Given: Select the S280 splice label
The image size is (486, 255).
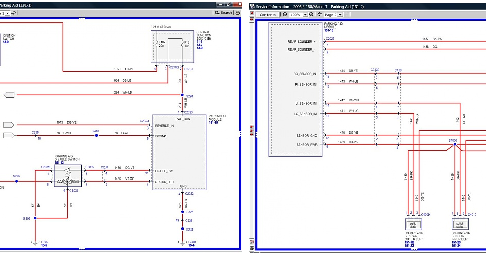Looking at the screenshot, I should 95,131.
